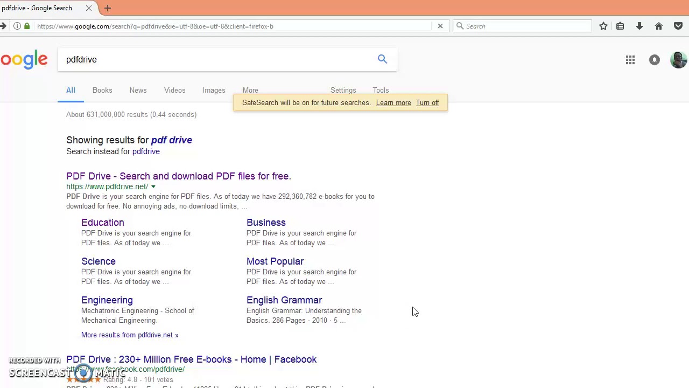Screen dimensions: 689x388
Task: Click the 'About 631,000,000 results' text
Action: coord(107,114)
